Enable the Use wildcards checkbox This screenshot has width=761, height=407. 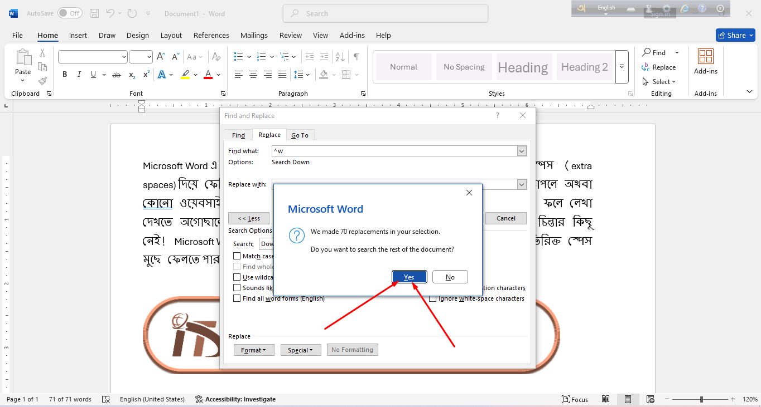tap(237, 277)
